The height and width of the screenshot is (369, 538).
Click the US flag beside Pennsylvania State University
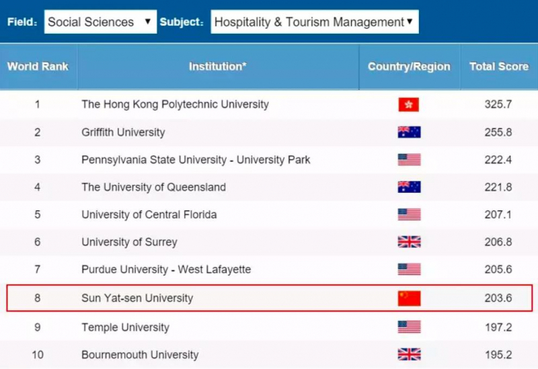point(408,160)
